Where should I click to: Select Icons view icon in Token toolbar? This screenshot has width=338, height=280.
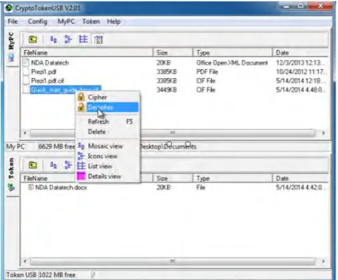coord(68,165)
